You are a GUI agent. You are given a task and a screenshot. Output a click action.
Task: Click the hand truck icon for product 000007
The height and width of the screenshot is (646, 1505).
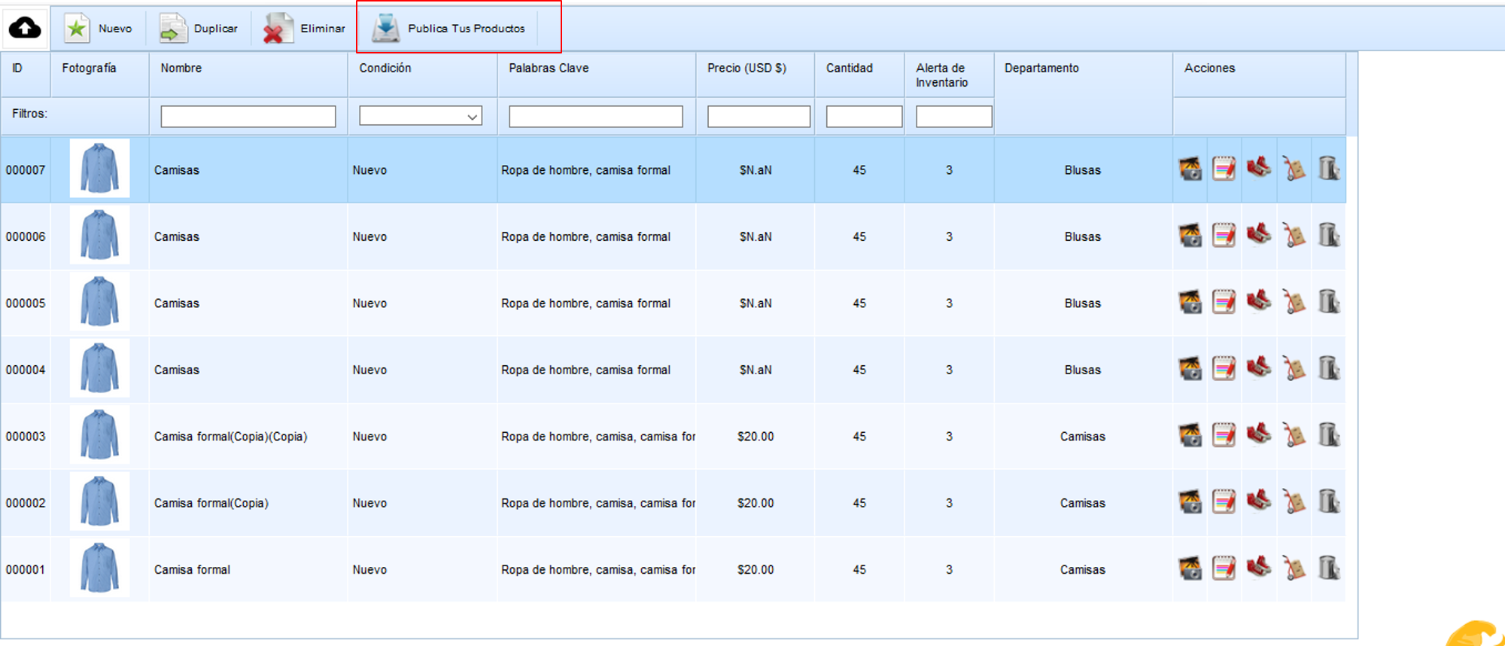click(x=1294, y=169)
